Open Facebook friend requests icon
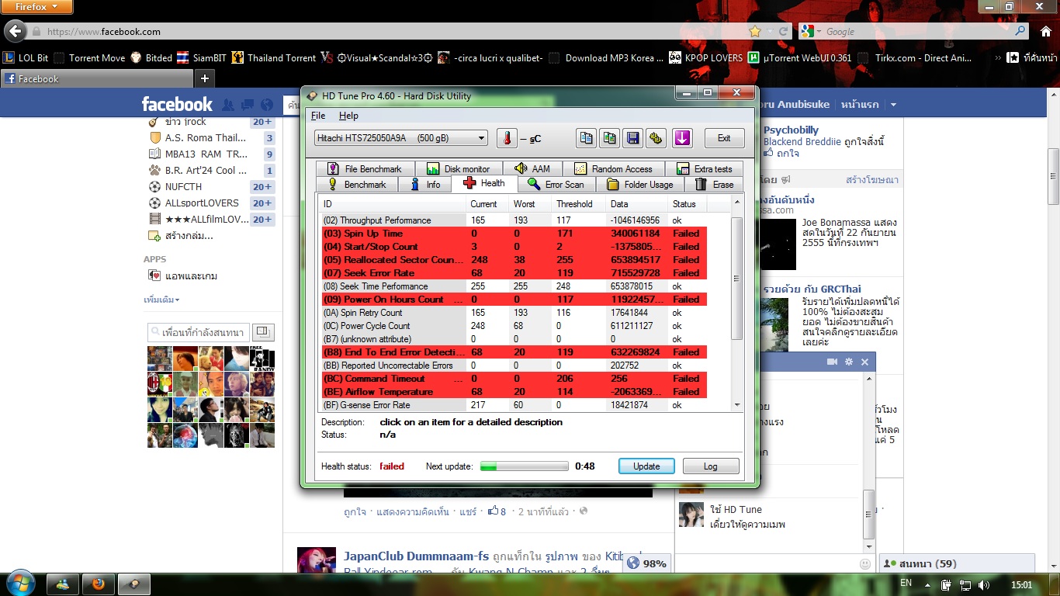1060x596 pixels. [x=228, y=105]
